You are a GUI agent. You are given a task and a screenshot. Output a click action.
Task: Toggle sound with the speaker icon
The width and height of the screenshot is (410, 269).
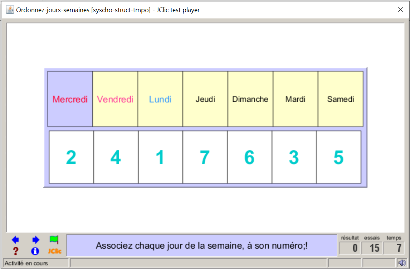[402, 263]
